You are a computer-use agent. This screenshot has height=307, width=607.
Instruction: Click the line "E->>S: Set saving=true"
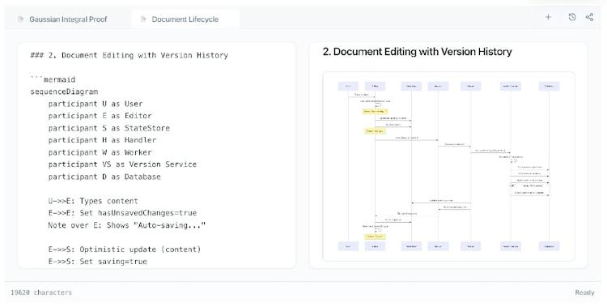[x=98, y=262]
